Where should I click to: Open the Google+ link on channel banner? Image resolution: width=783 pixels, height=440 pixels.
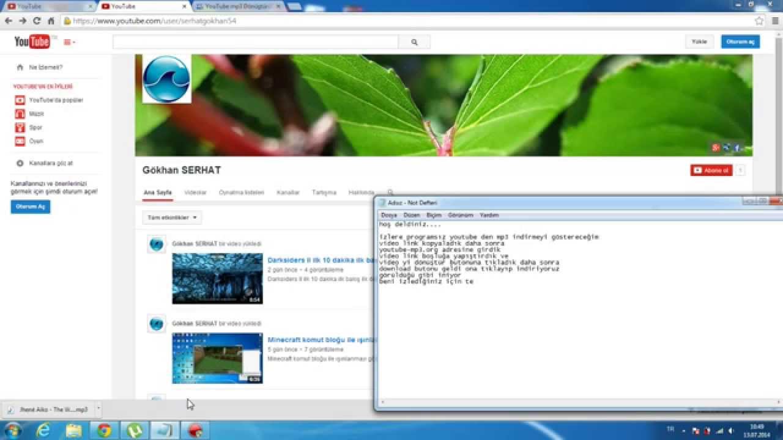pyautogui.click(x=716, y=147)
